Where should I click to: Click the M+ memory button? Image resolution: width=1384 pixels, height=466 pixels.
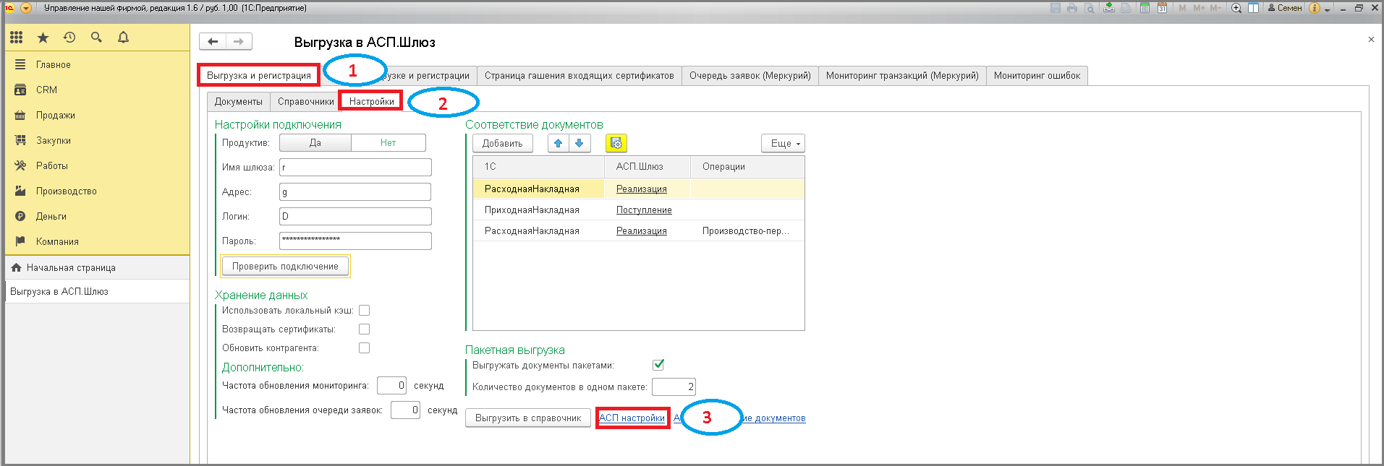1199,8
